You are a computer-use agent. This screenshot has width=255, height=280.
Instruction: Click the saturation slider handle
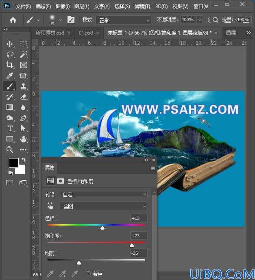[132, 245]
